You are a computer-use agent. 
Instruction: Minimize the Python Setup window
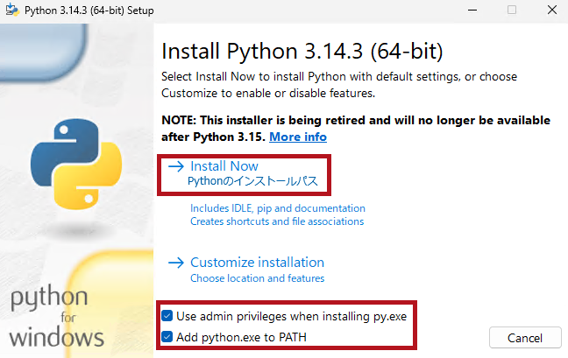point(472,10)
